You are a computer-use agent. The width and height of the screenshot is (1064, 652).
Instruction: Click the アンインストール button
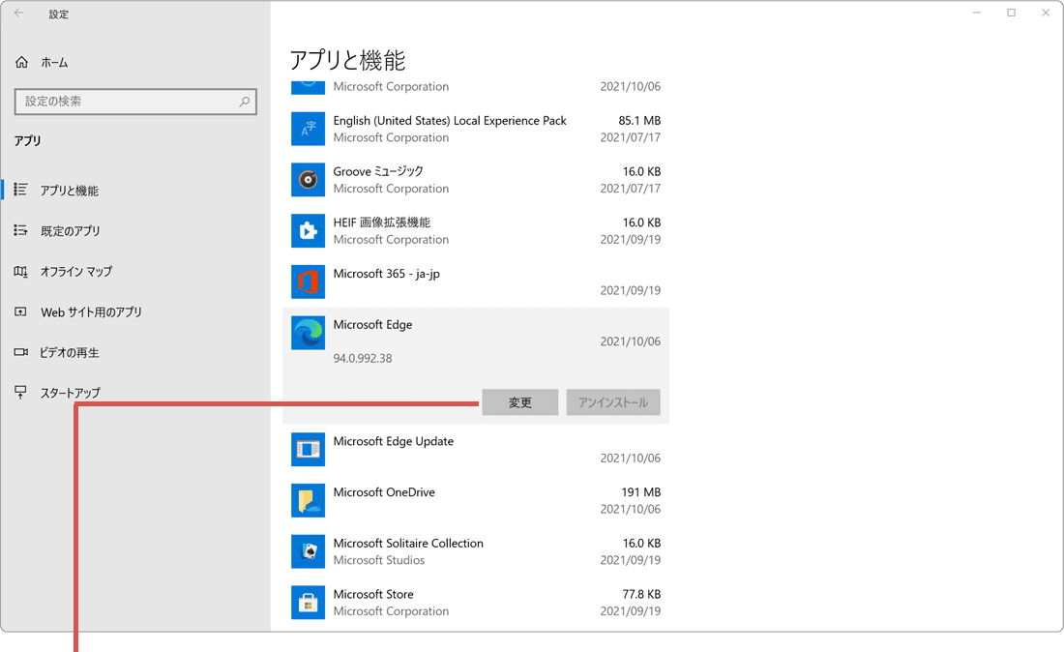(x=613, y=401)
